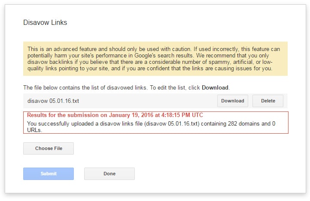The image size is (310, 201).
Task: Click 'Google's search results' in the warning
Action: tap(164, 55)
